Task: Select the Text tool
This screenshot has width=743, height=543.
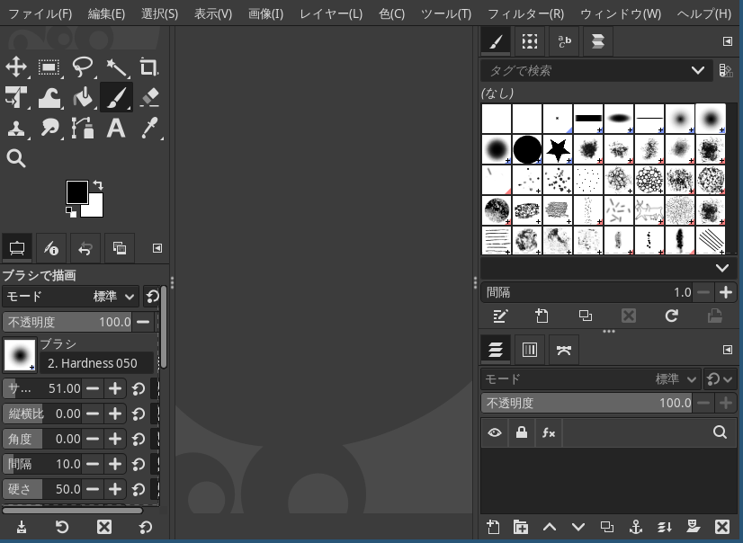Action: click(x=116, y=129)
